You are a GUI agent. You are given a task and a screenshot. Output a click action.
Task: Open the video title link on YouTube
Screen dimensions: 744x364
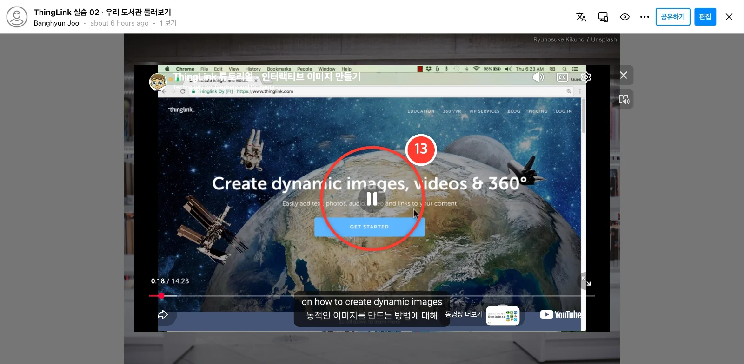point(267,77)
